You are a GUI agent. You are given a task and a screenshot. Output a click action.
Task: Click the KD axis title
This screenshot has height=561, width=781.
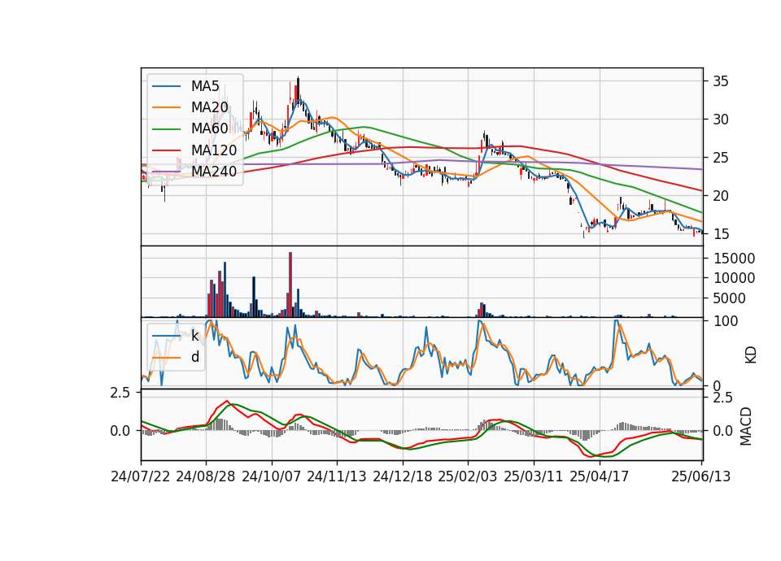coord(750,355)
